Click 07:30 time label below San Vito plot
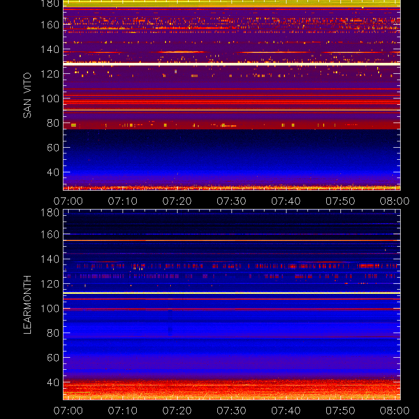 [231, 201]
